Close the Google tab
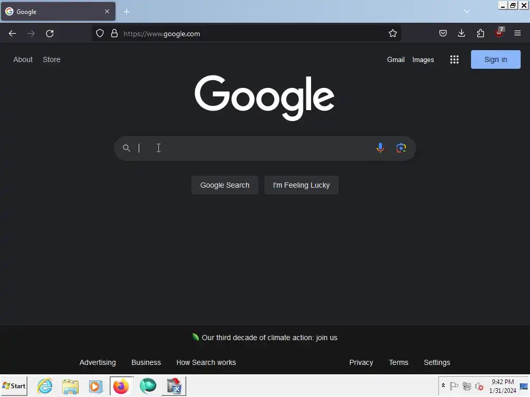 107,11
